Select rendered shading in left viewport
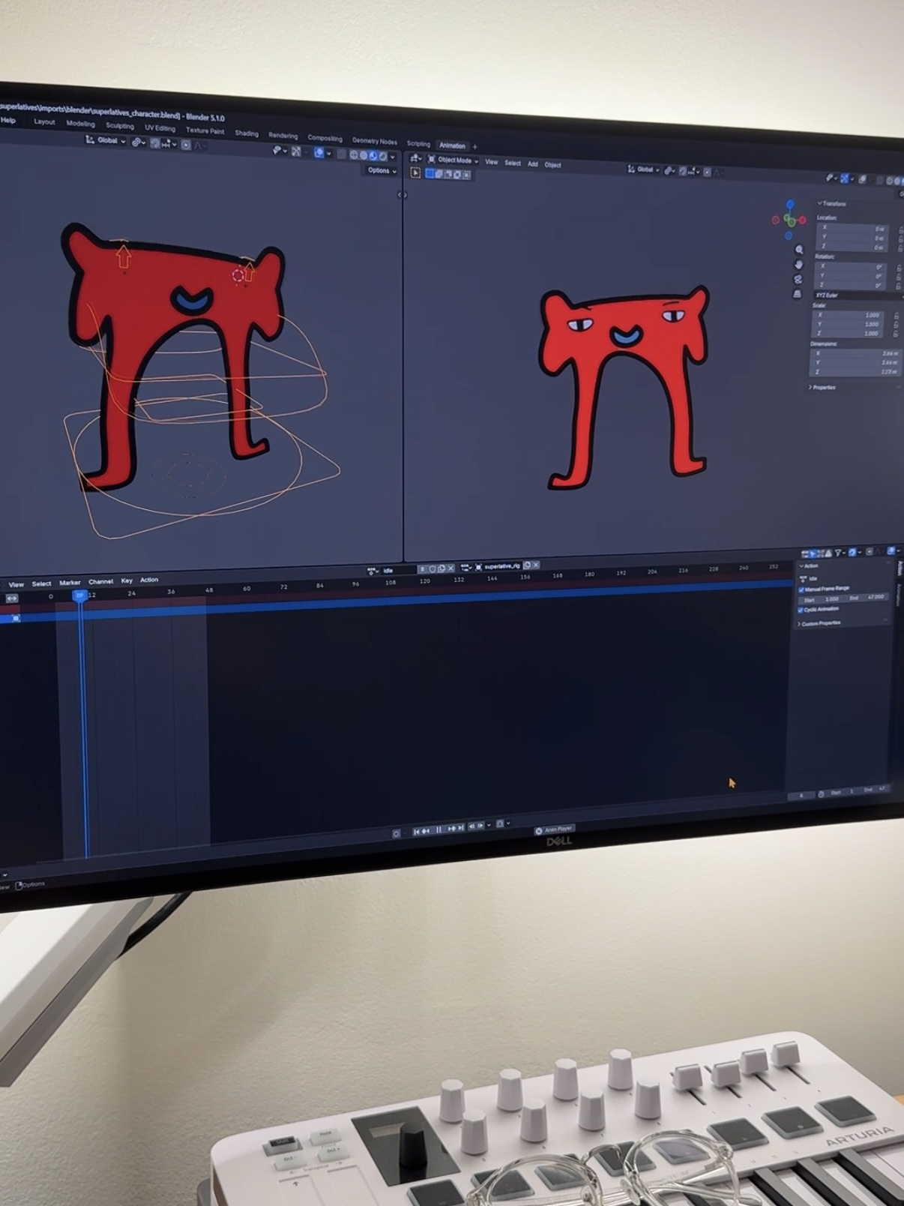 pyautogui.click(x=383, y=157)
